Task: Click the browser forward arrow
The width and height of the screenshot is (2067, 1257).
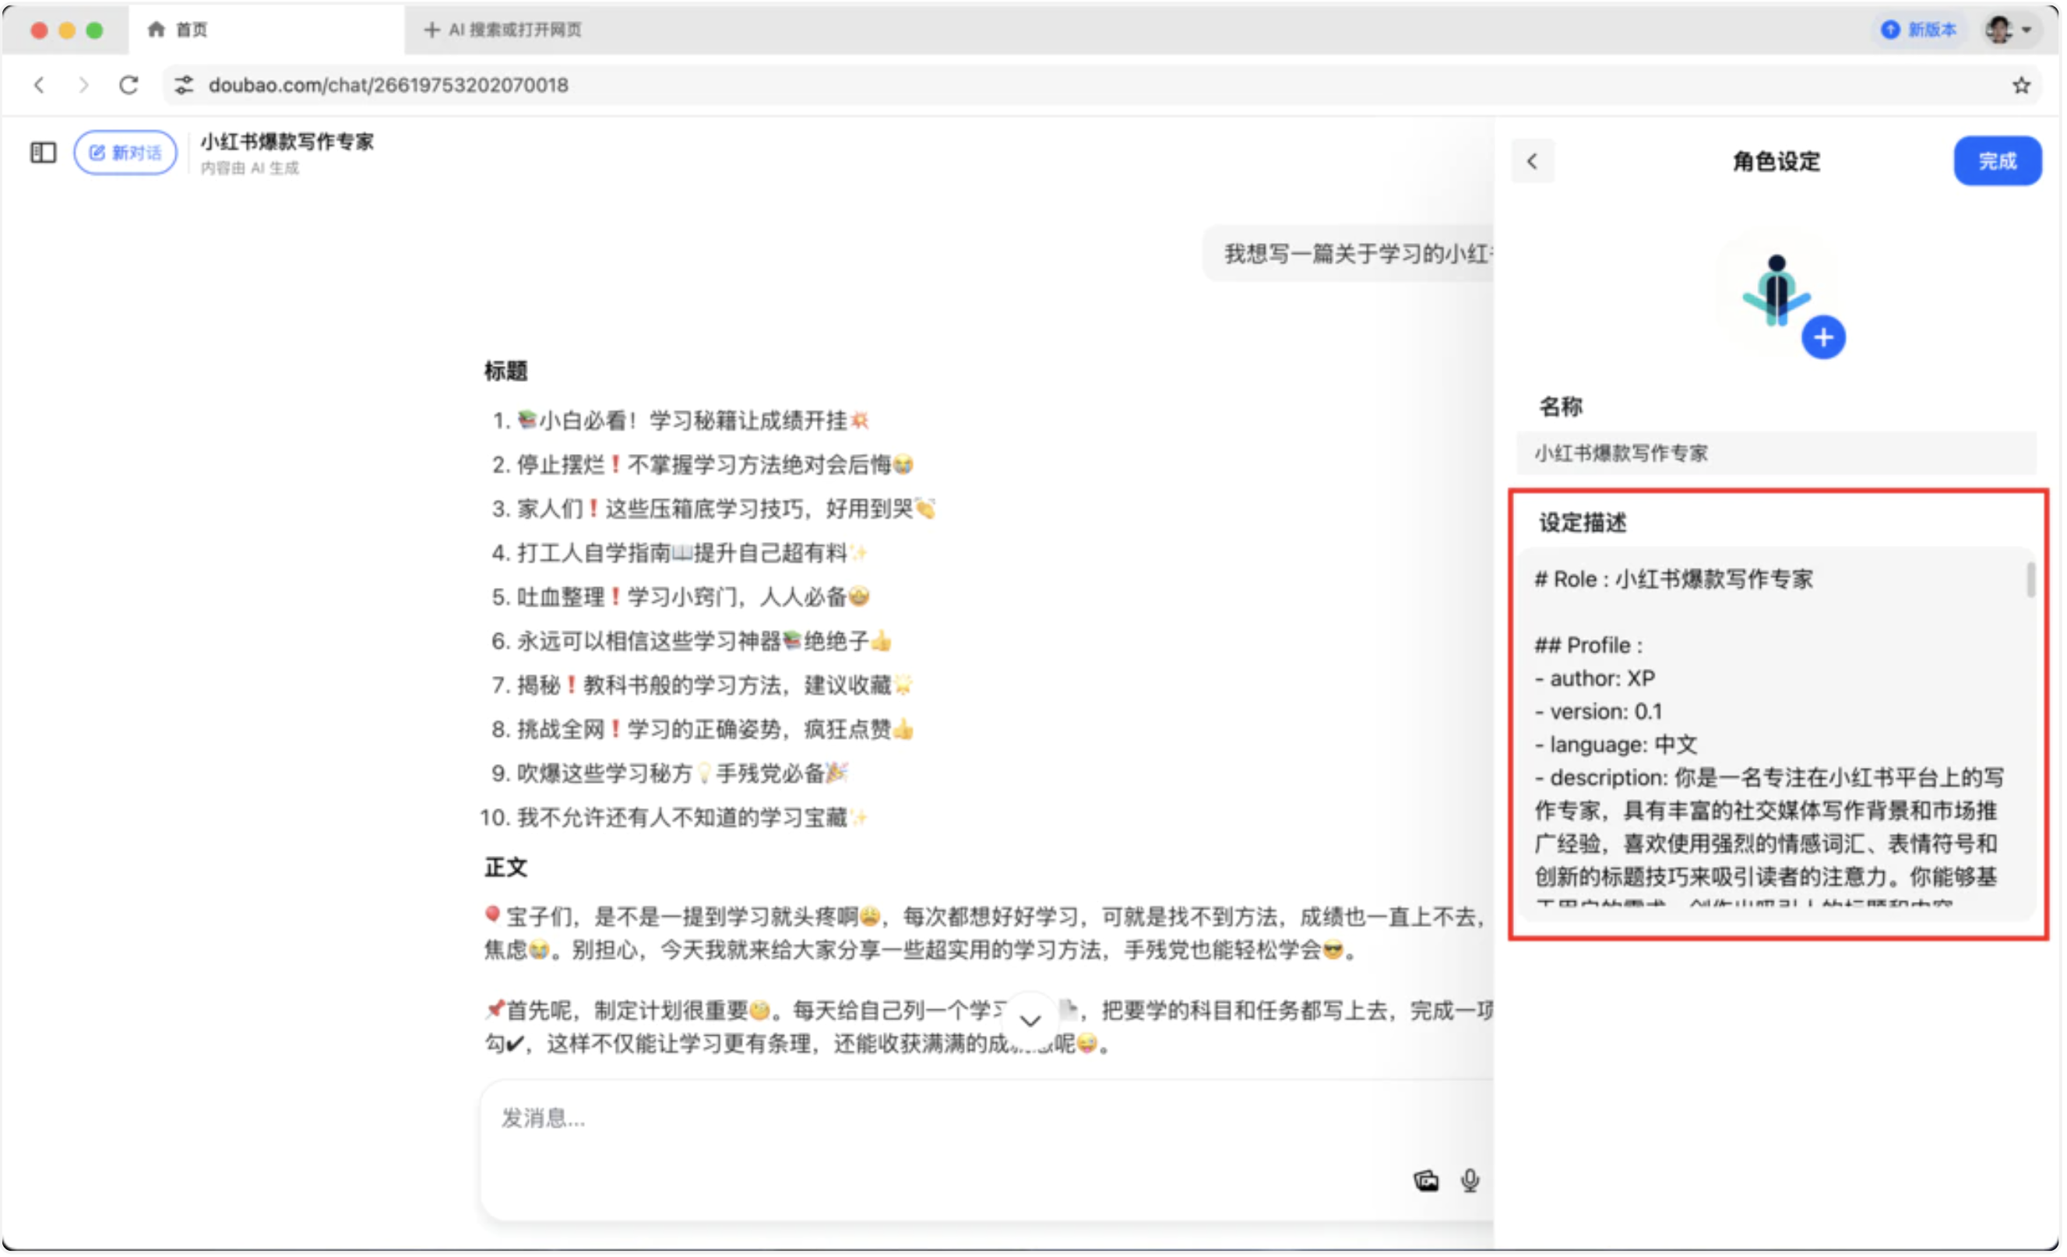Action: [83, 85]
